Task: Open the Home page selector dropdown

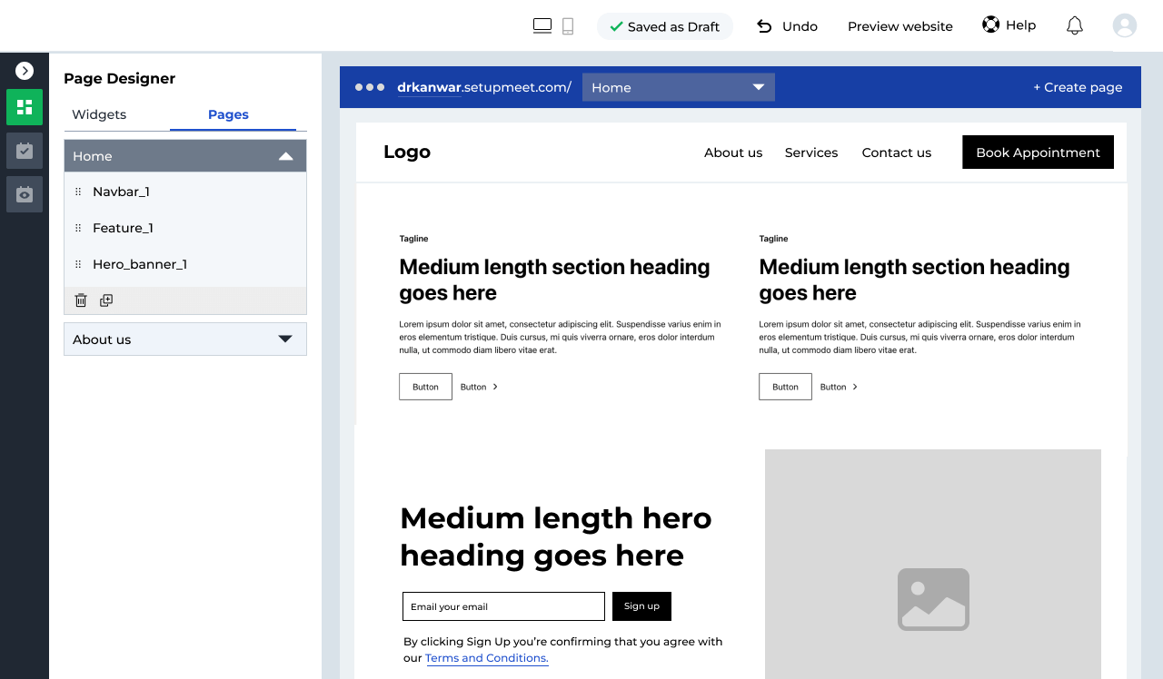Action: 678,87
